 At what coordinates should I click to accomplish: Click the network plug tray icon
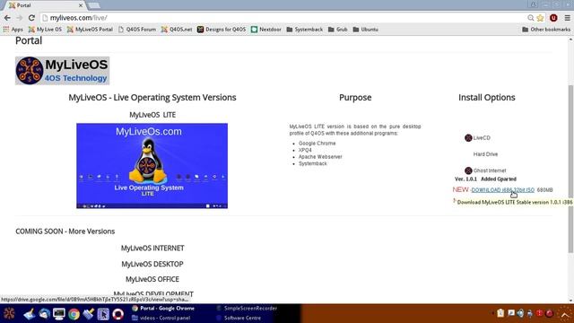click(x=530, y=313)
